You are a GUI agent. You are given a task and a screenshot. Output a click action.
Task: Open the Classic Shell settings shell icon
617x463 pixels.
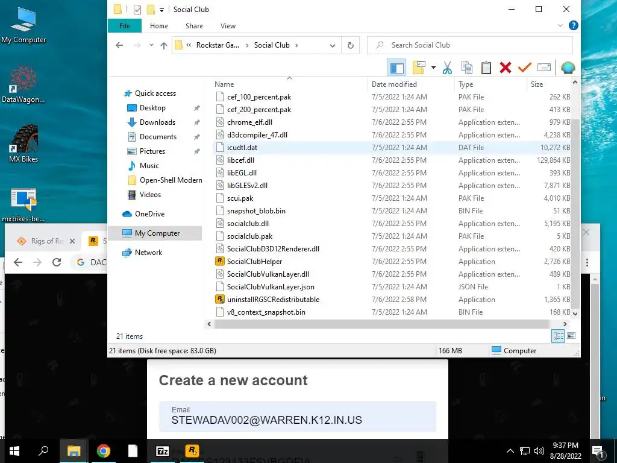(x=568, y=68)
